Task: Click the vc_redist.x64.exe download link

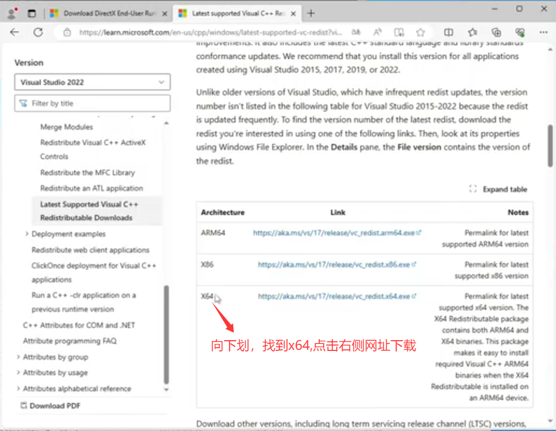Action: pos(334,296)
